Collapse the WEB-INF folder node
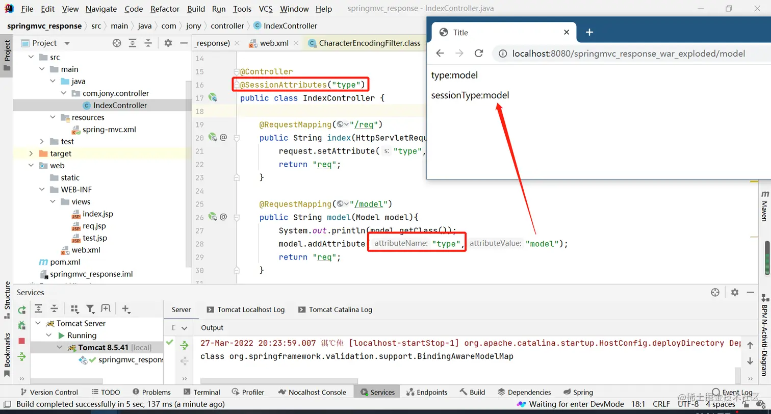The width and height of the screenshot is (771, 414). (42, 190)
